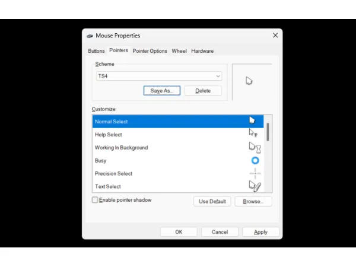Open the Wheel tab

click(x=179, y=51)
